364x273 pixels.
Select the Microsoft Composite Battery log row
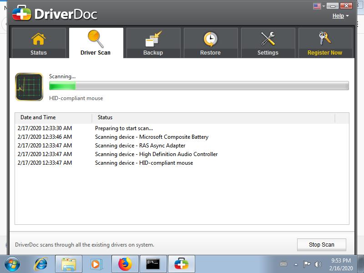(182, 137)
